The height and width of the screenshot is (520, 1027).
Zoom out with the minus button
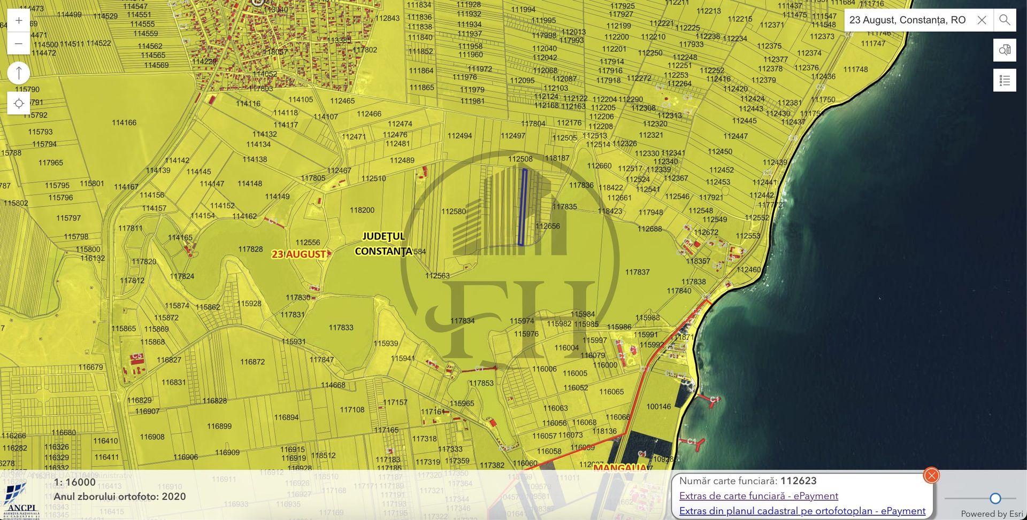coord(19,43)
